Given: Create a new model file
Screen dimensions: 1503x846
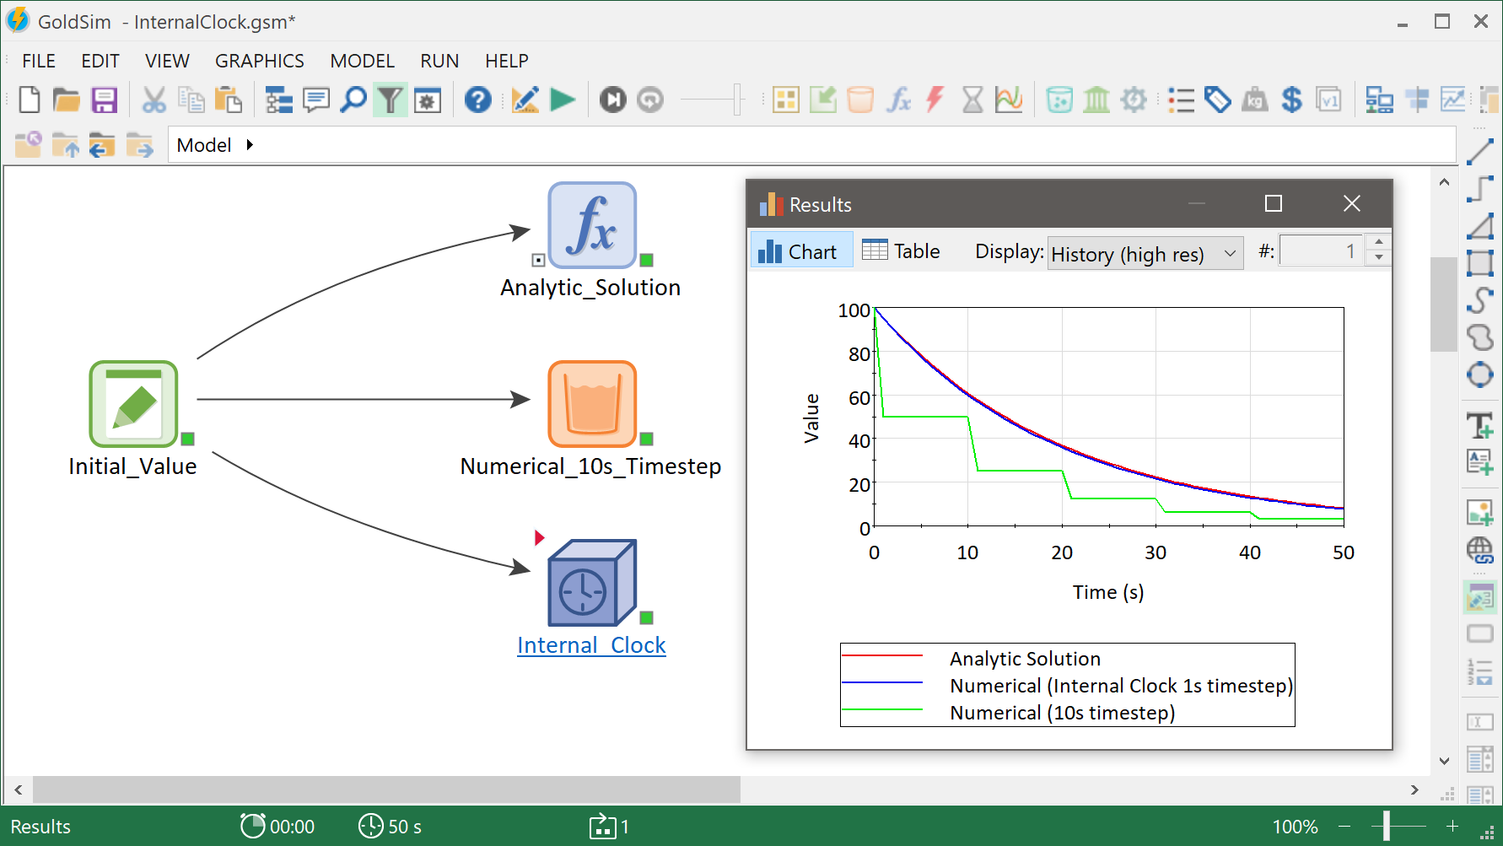Looking at the screenshot, I should tap(30, 100).
